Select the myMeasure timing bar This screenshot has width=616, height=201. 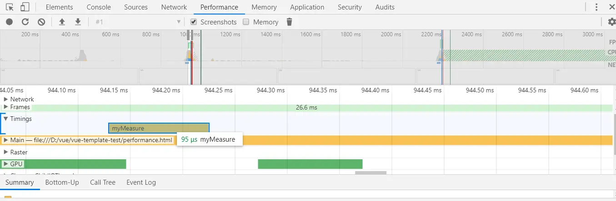pyautogui.click(x=158, y=128)
